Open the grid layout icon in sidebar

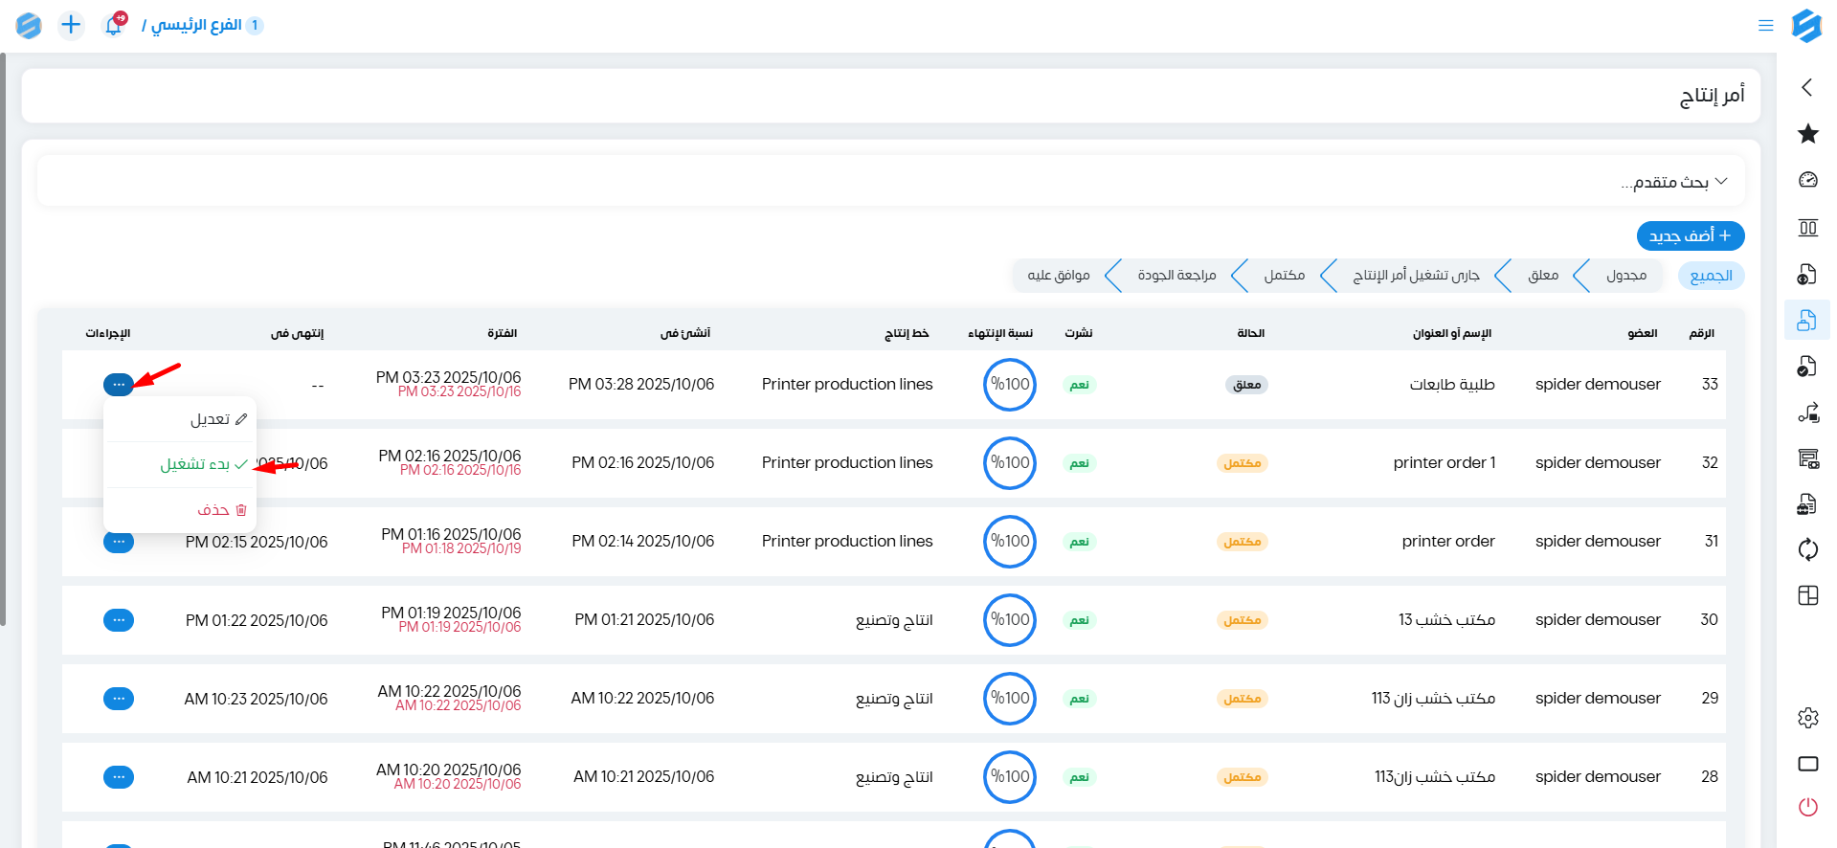click(1807, 595)
